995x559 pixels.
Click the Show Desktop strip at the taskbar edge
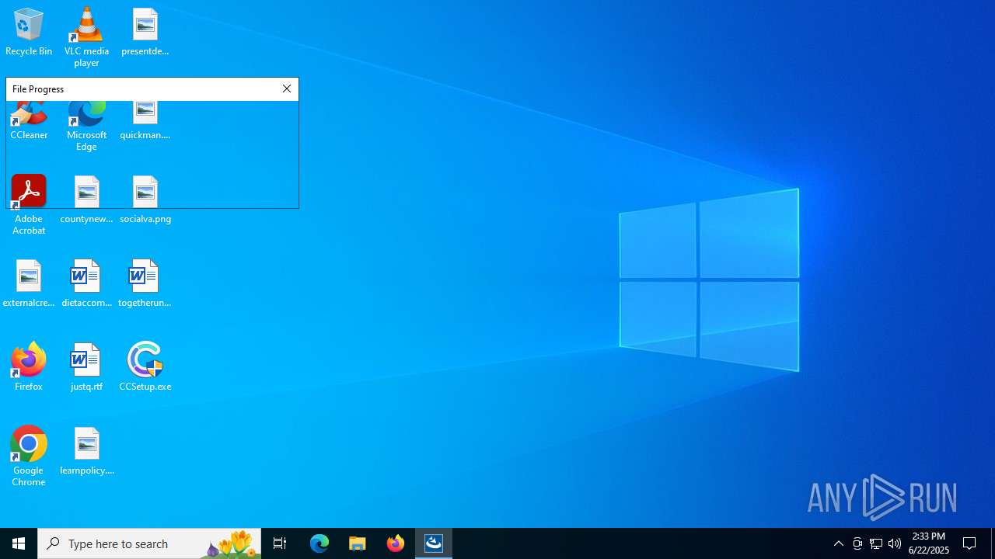tap(993, 543)
